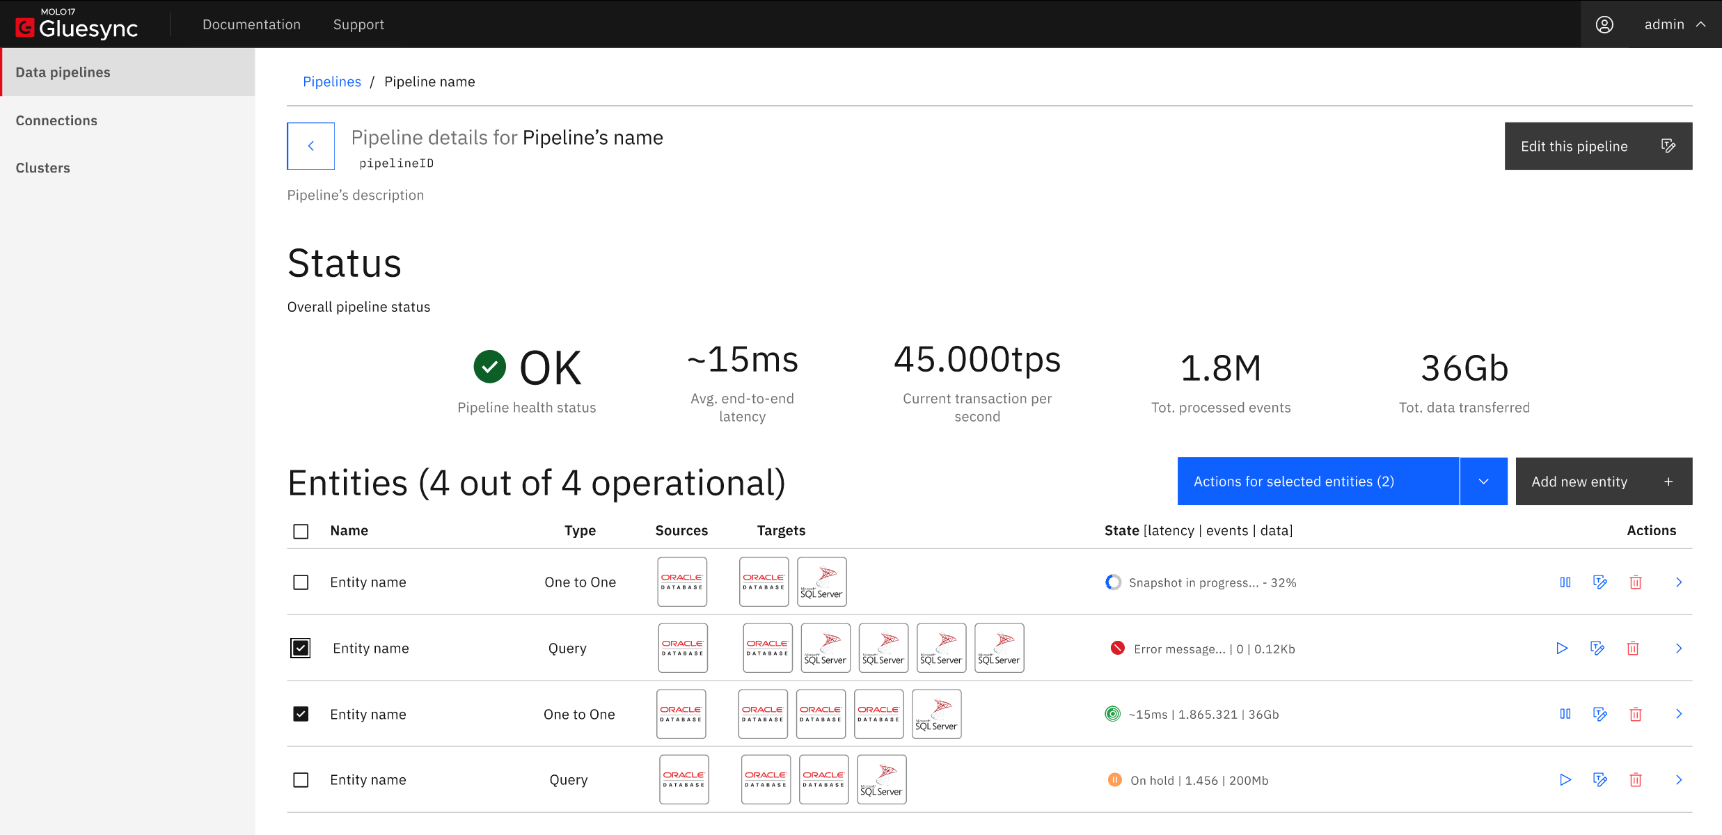1722x835 pixels.
Task: Go back using the chevron button
Action: 311,146
